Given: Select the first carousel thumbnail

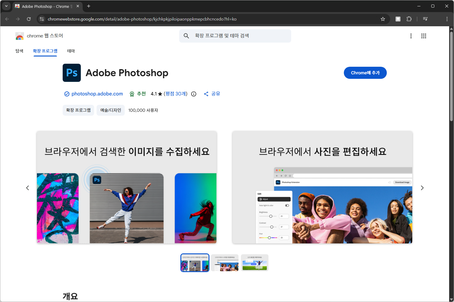Looking at the screenshot, I should click(x=195, y=263).
